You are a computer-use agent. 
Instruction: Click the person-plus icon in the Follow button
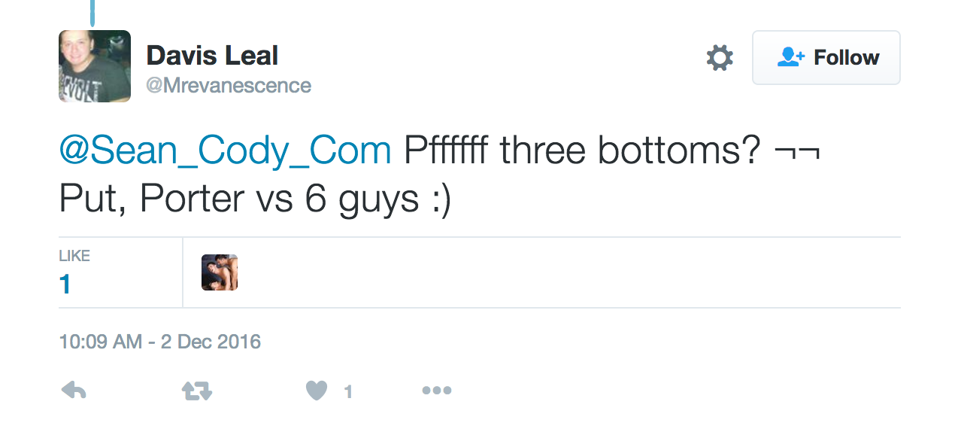(x=791, y=57)
